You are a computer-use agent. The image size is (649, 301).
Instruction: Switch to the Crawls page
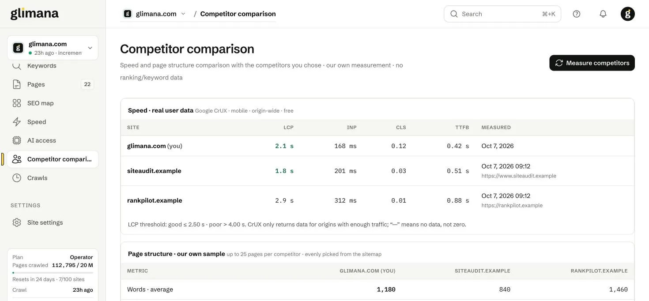point(53,178)
